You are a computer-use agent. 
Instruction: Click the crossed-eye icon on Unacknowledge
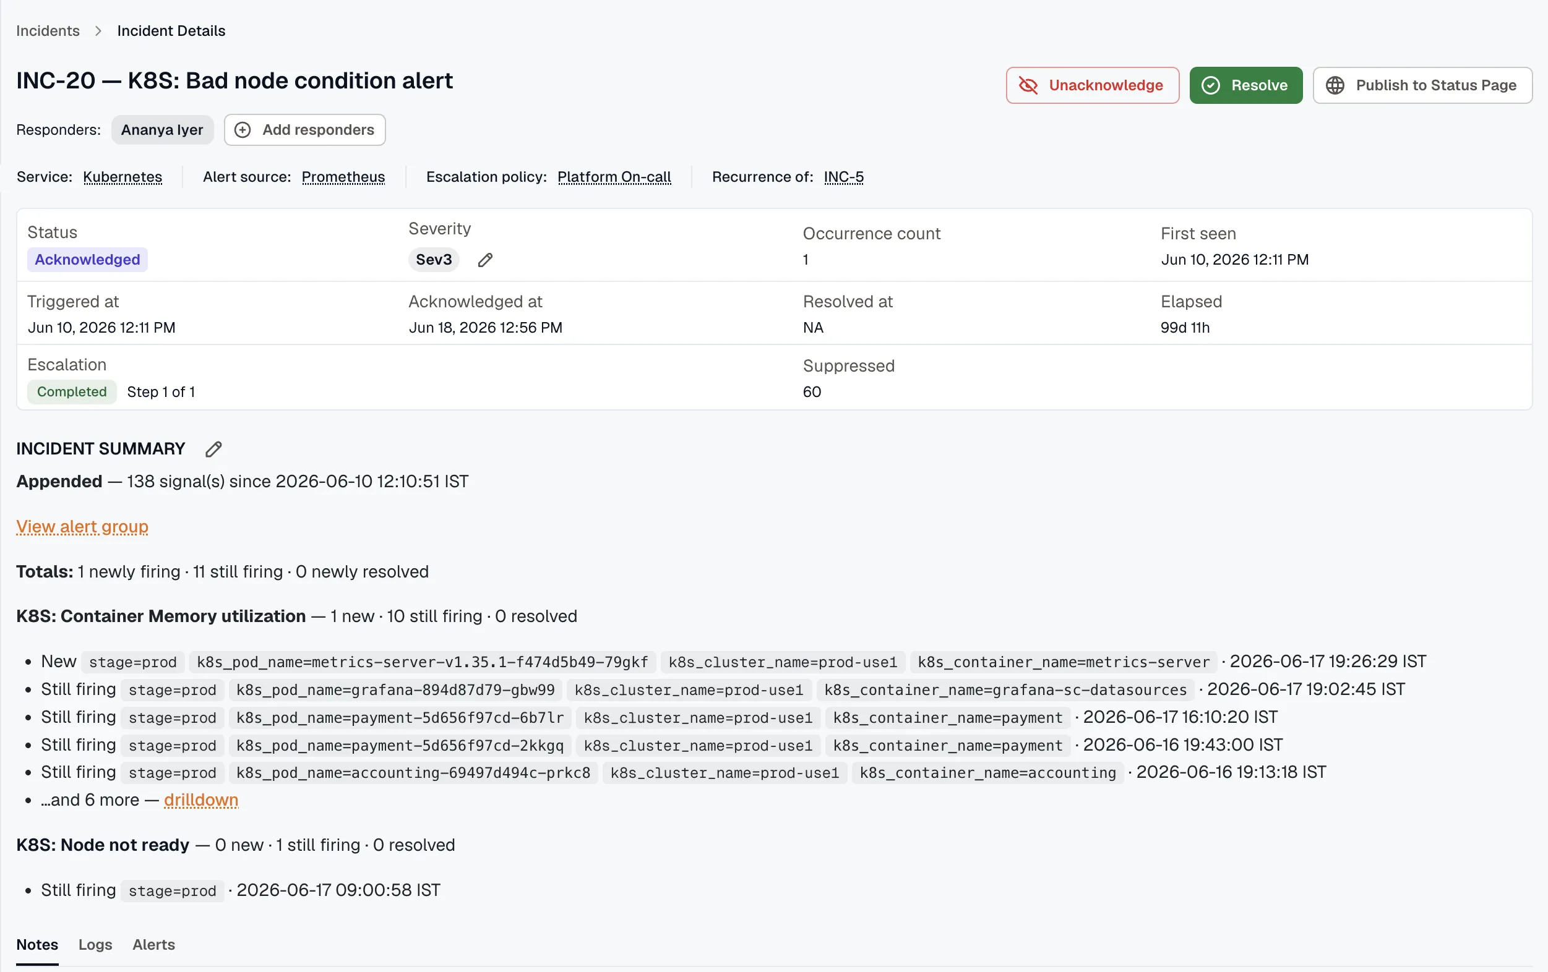[1028, 85]
